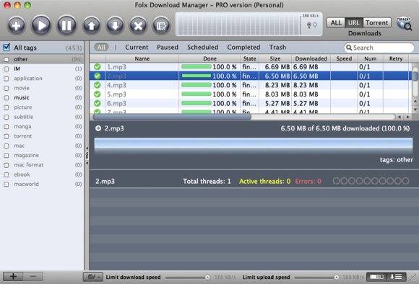Click the arrow icon beside 2.mp3 in details panel
Image resolution: width=419 pixels, height=284 pixels.
(x=98, y=128)
